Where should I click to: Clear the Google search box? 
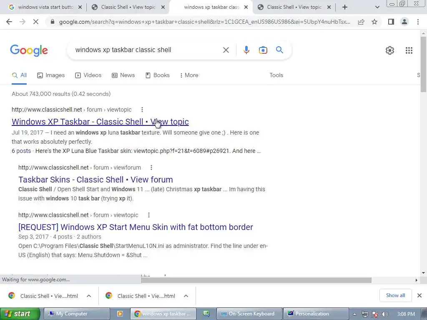(x=226, y=50)
